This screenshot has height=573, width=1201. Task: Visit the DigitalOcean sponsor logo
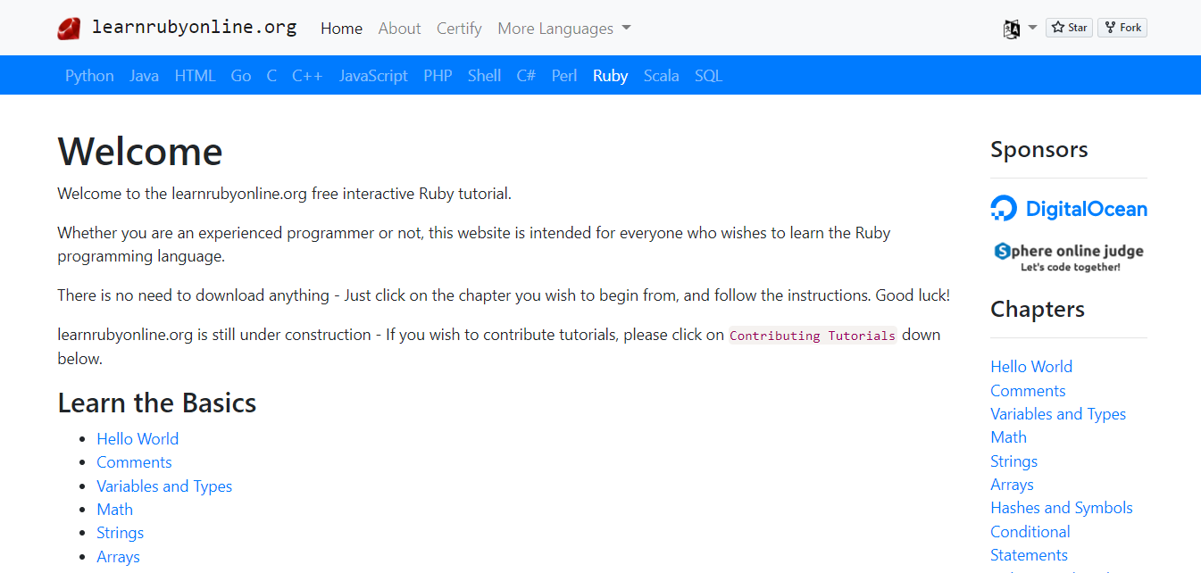[x=1069, y=208]
